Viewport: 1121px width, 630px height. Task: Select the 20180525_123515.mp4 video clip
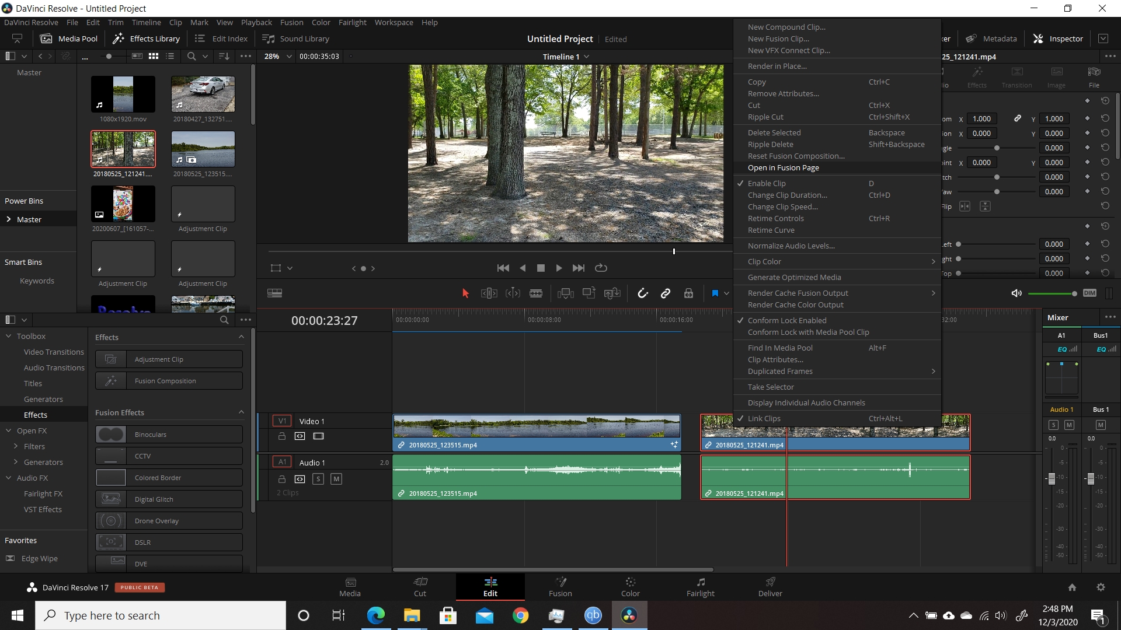coord(537,432)
